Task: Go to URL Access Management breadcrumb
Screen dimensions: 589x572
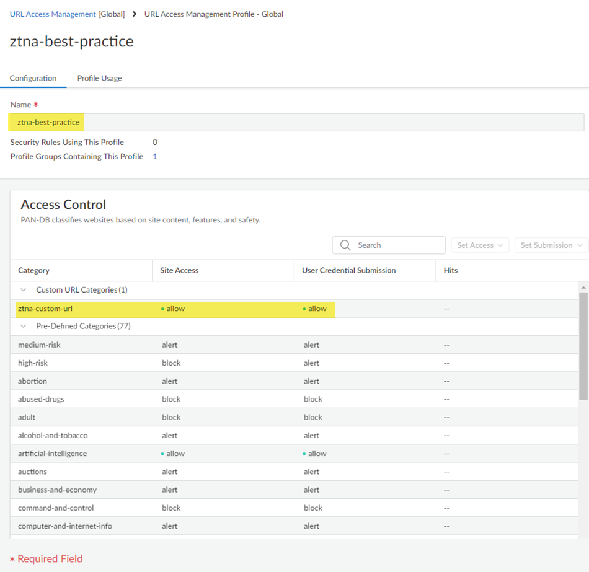Action: point(53,14)
